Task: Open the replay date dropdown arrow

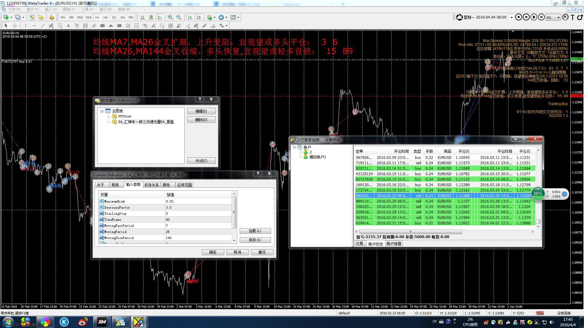Action: coord(512,17)
